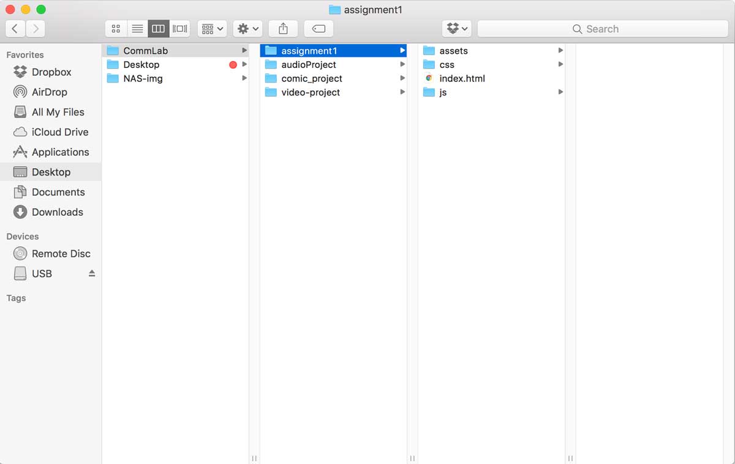Click the Share toolbar button
The width and height of the screenshot is (735, 464).
tap(283, 29)
